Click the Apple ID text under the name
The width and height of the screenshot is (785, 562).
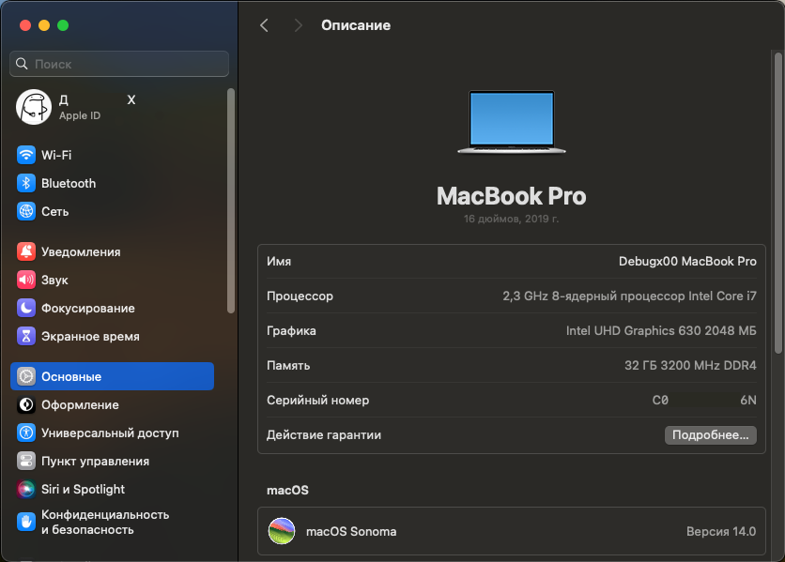80,115
